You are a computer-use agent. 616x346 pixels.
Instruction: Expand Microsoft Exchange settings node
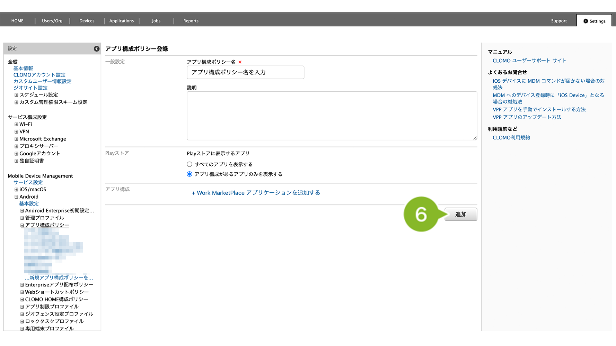coord(16,139)
